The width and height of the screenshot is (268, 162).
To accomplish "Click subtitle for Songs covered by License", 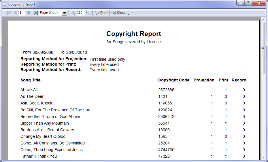I will pyautogui.click(x=134, y=42).
